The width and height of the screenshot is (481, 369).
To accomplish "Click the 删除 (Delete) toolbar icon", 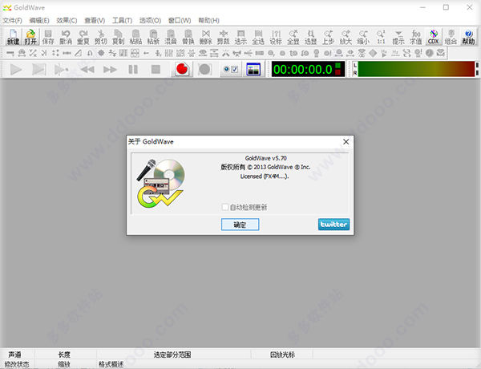I will (205, 37).
